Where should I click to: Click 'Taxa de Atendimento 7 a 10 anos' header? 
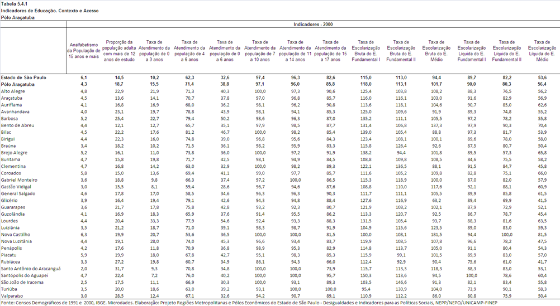[260, 51]
